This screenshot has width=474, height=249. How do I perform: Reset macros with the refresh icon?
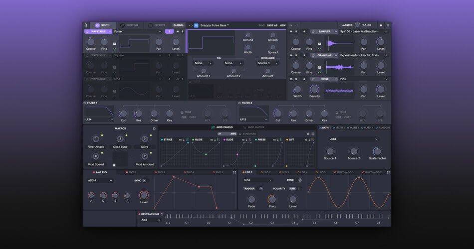click(x=154, y=128)
